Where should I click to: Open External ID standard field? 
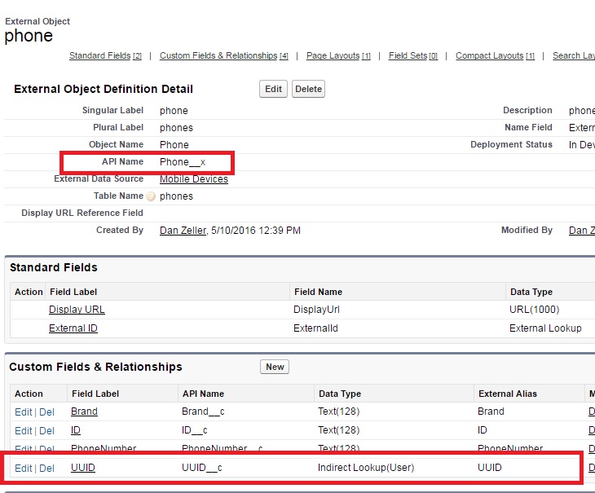(73, 328)
